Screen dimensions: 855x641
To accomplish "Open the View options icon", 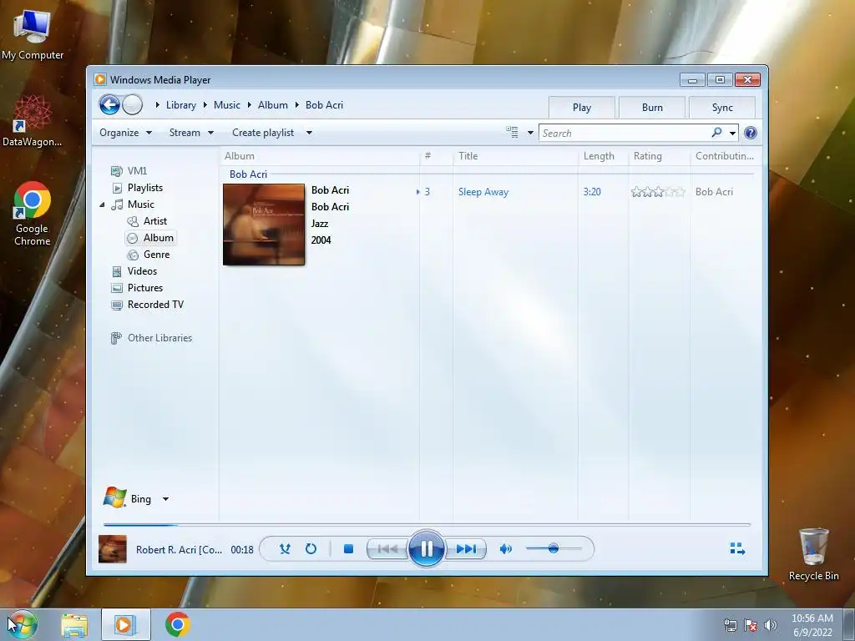I will tap(512, 133).
